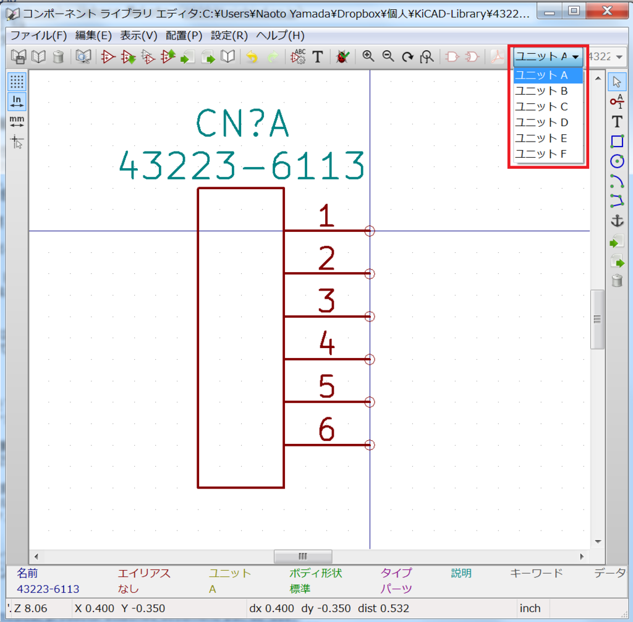Image resolution: width=633 pixels, height=622 pixels.
Task: Click the scroll right arrow of canvas
Action: pos(582,556)
